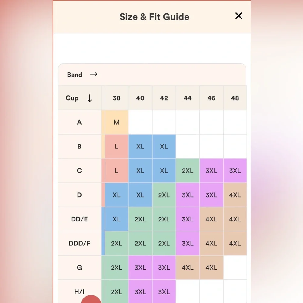This screenshot has height=303, width=303.
Task: Close the Size & Fit Guide
Action: 239,16
